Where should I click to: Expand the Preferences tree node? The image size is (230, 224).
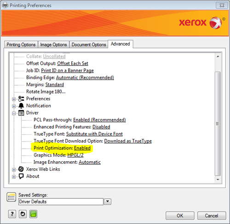pyautogui.click(x=14, y=99)
